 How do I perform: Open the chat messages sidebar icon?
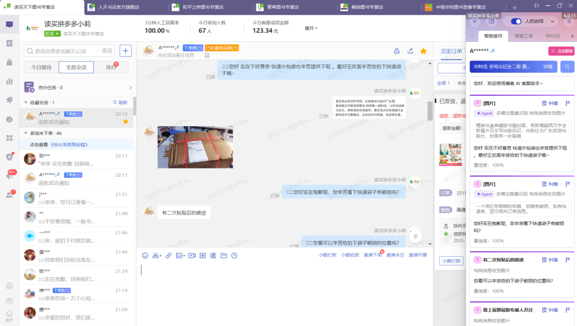(9, 25)
